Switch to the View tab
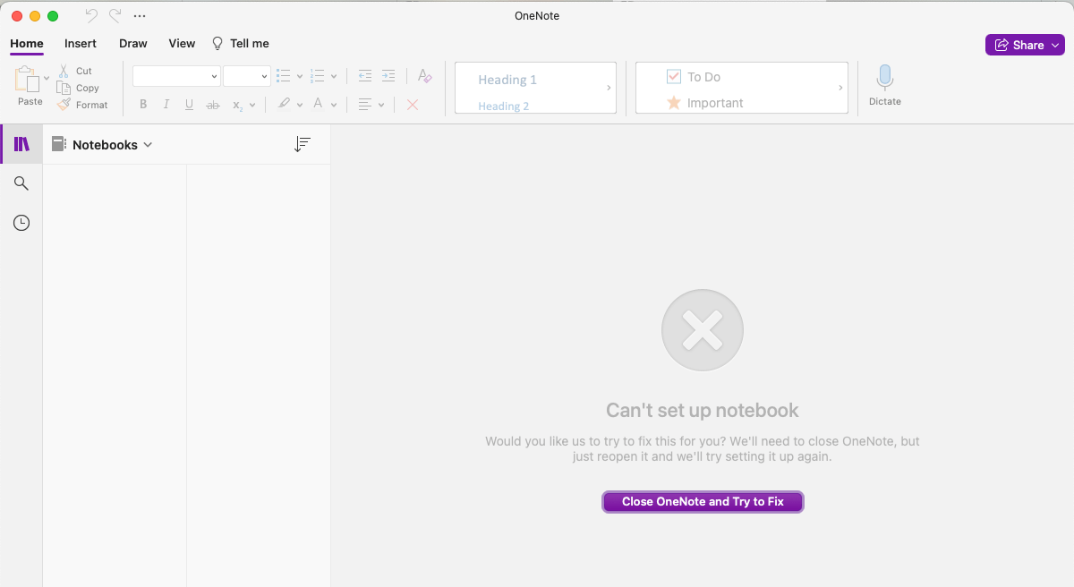 pyautogui.click(x=182, y=43)
